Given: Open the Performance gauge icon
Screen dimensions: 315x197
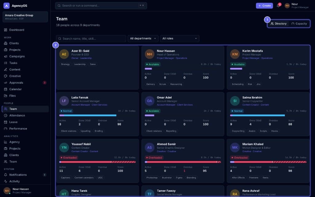Looking at the screenshot, I should point(6,129).
